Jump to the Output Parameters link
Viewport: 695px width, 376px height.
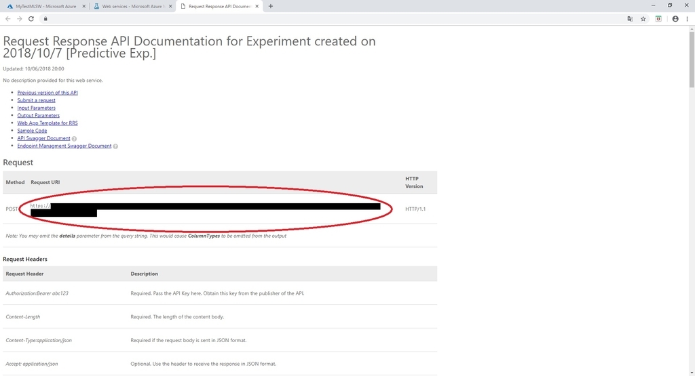click(38, 115)
